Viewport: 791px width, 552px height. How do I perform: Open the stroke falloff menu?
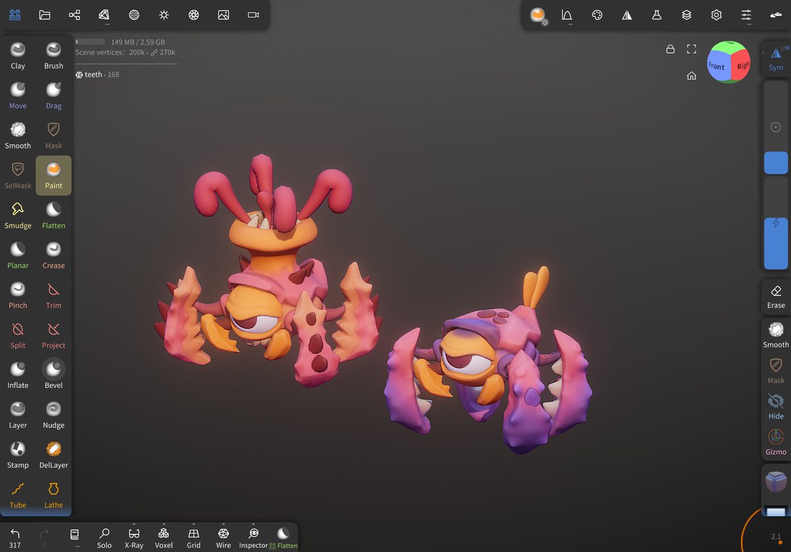(567, 15)
